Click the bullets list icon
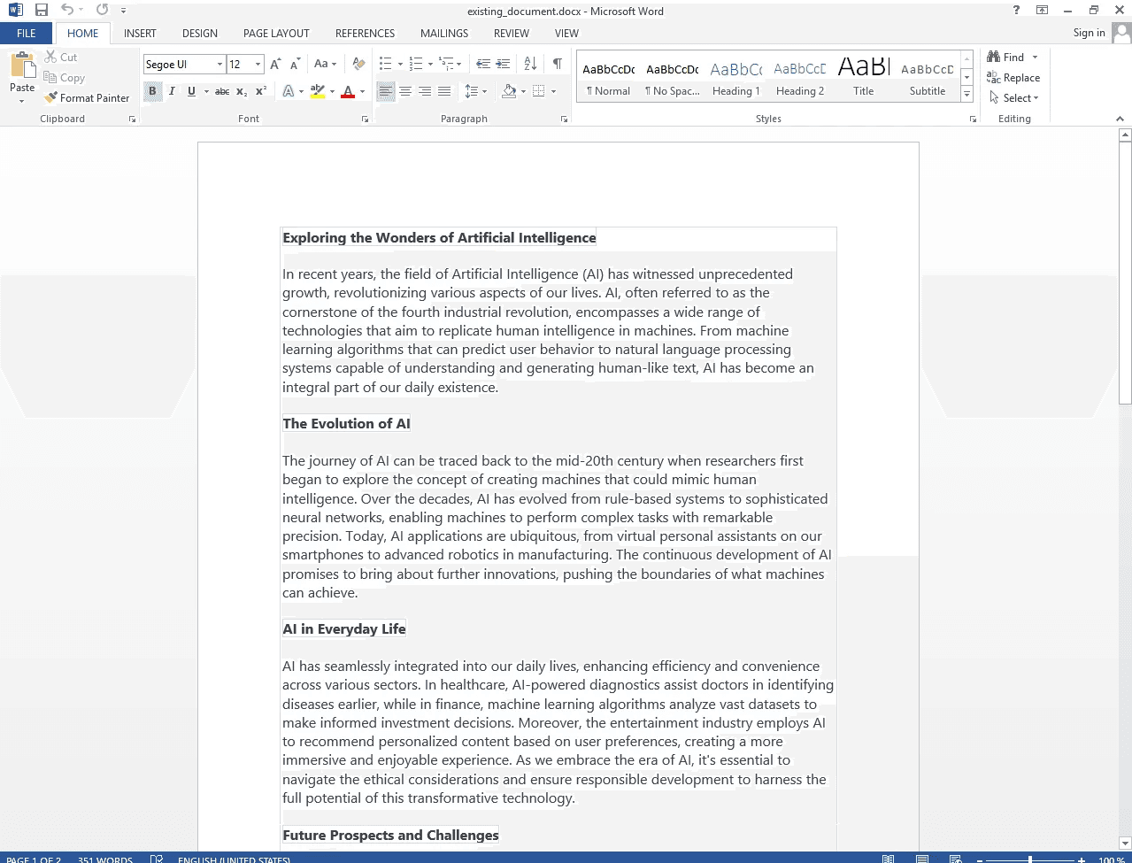Screen dimensions: 1132x863 (x=385, y=64)
